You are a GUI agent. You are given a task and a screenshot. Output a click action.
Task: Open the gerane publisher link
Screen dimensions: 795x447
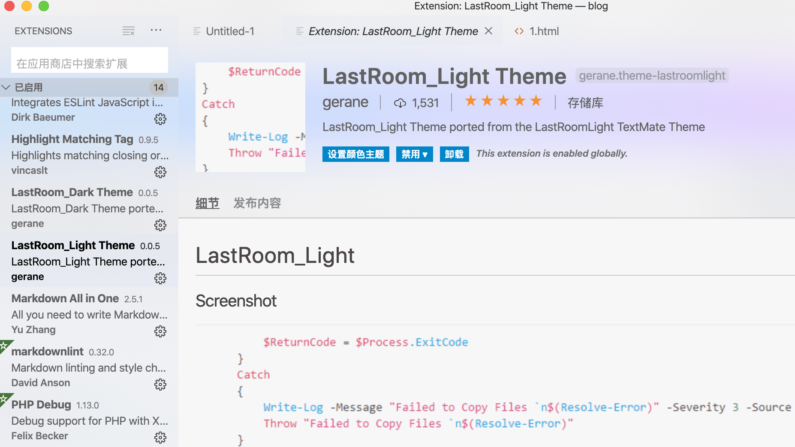(345, 102)
